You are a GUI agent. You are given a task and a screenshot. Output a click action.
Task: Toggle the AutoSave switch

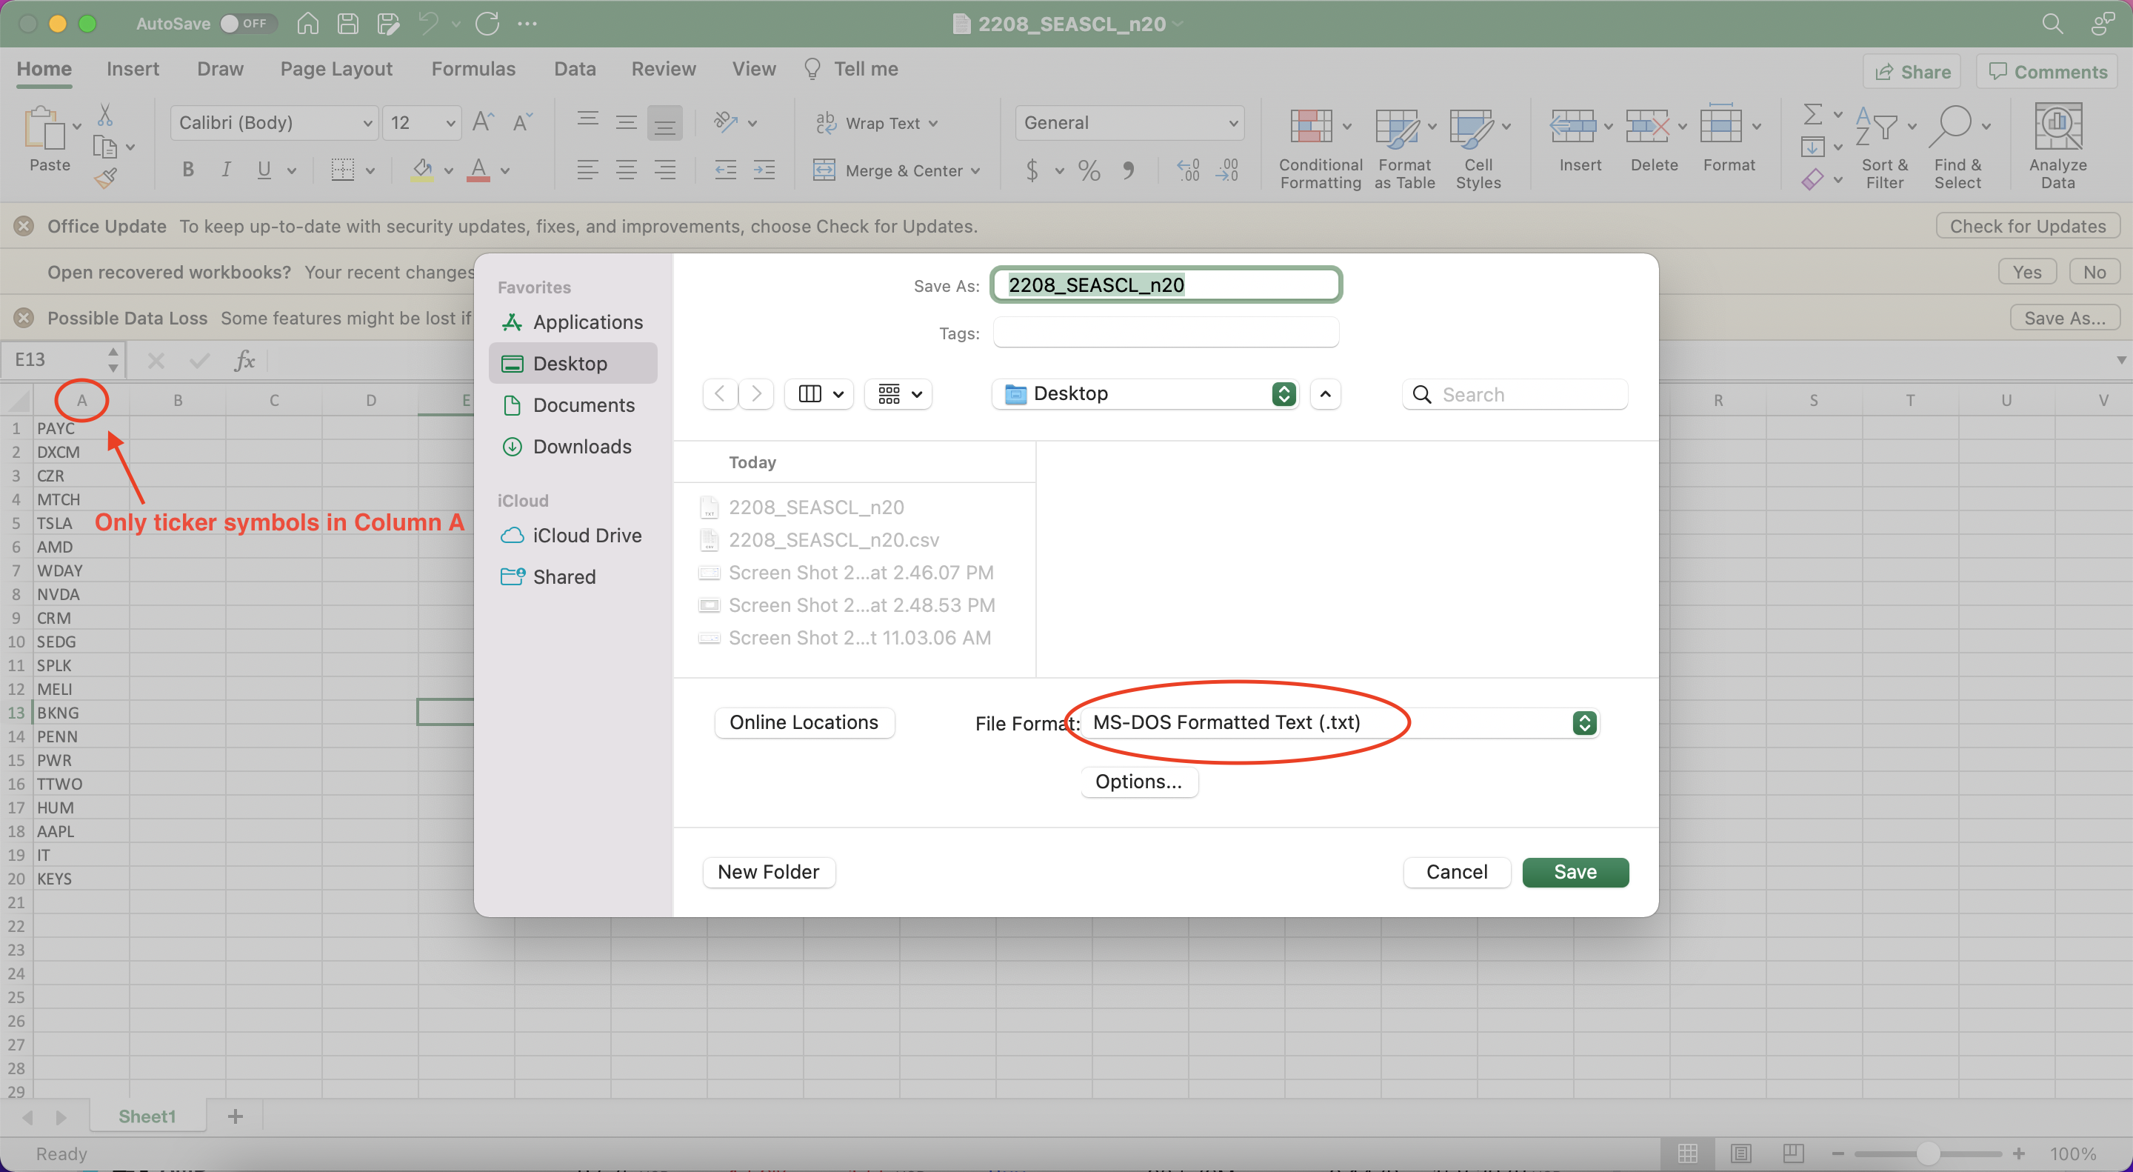246,23
